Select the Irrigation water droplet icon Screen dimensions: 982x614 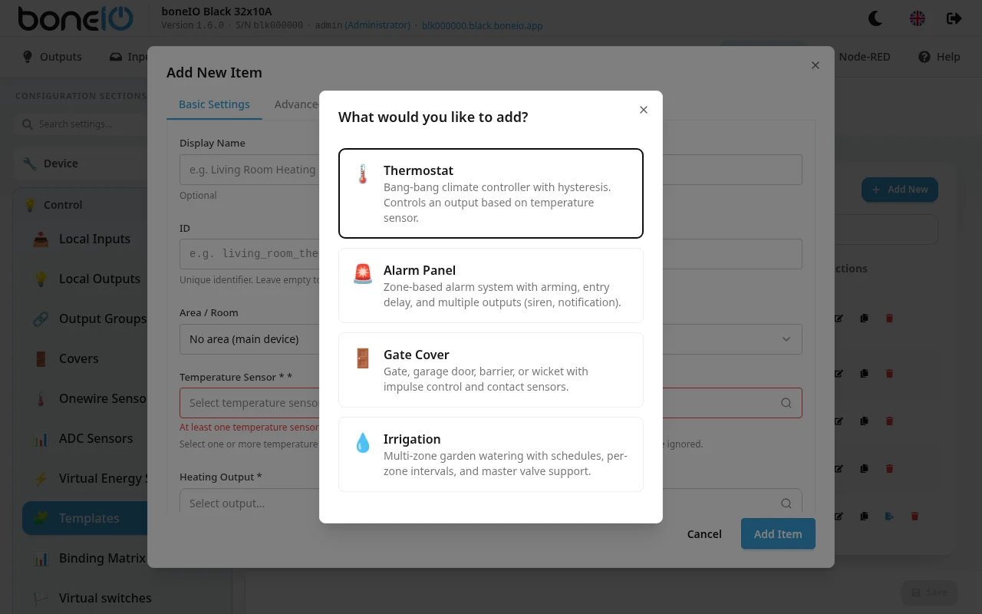363,442
